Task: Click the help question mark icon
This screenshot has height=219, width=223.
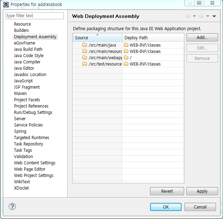Action: click(x=12, y=206)
